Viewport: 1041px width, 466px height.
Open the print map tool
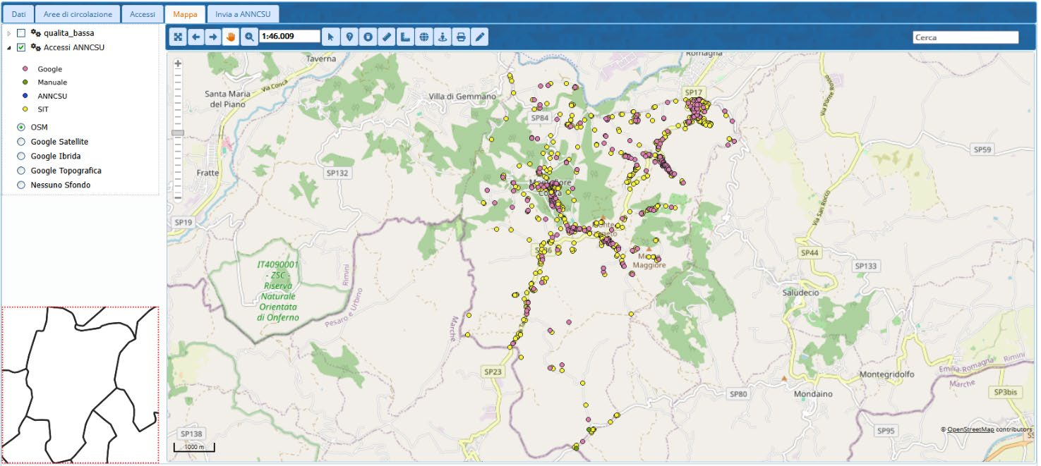click(x=461, y=37)
